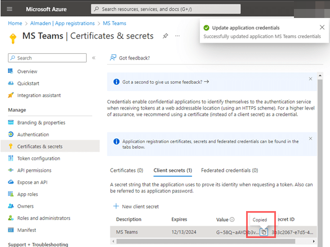Viewport: 330px width, 247px height.
Task: Open Expose an API
Action: click(x=32, y=182)
